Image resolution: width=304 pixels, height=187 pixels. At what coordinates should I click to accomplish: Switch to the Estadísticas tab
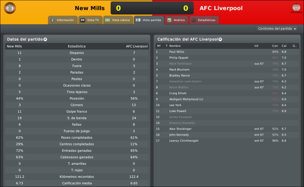[204, 20]
